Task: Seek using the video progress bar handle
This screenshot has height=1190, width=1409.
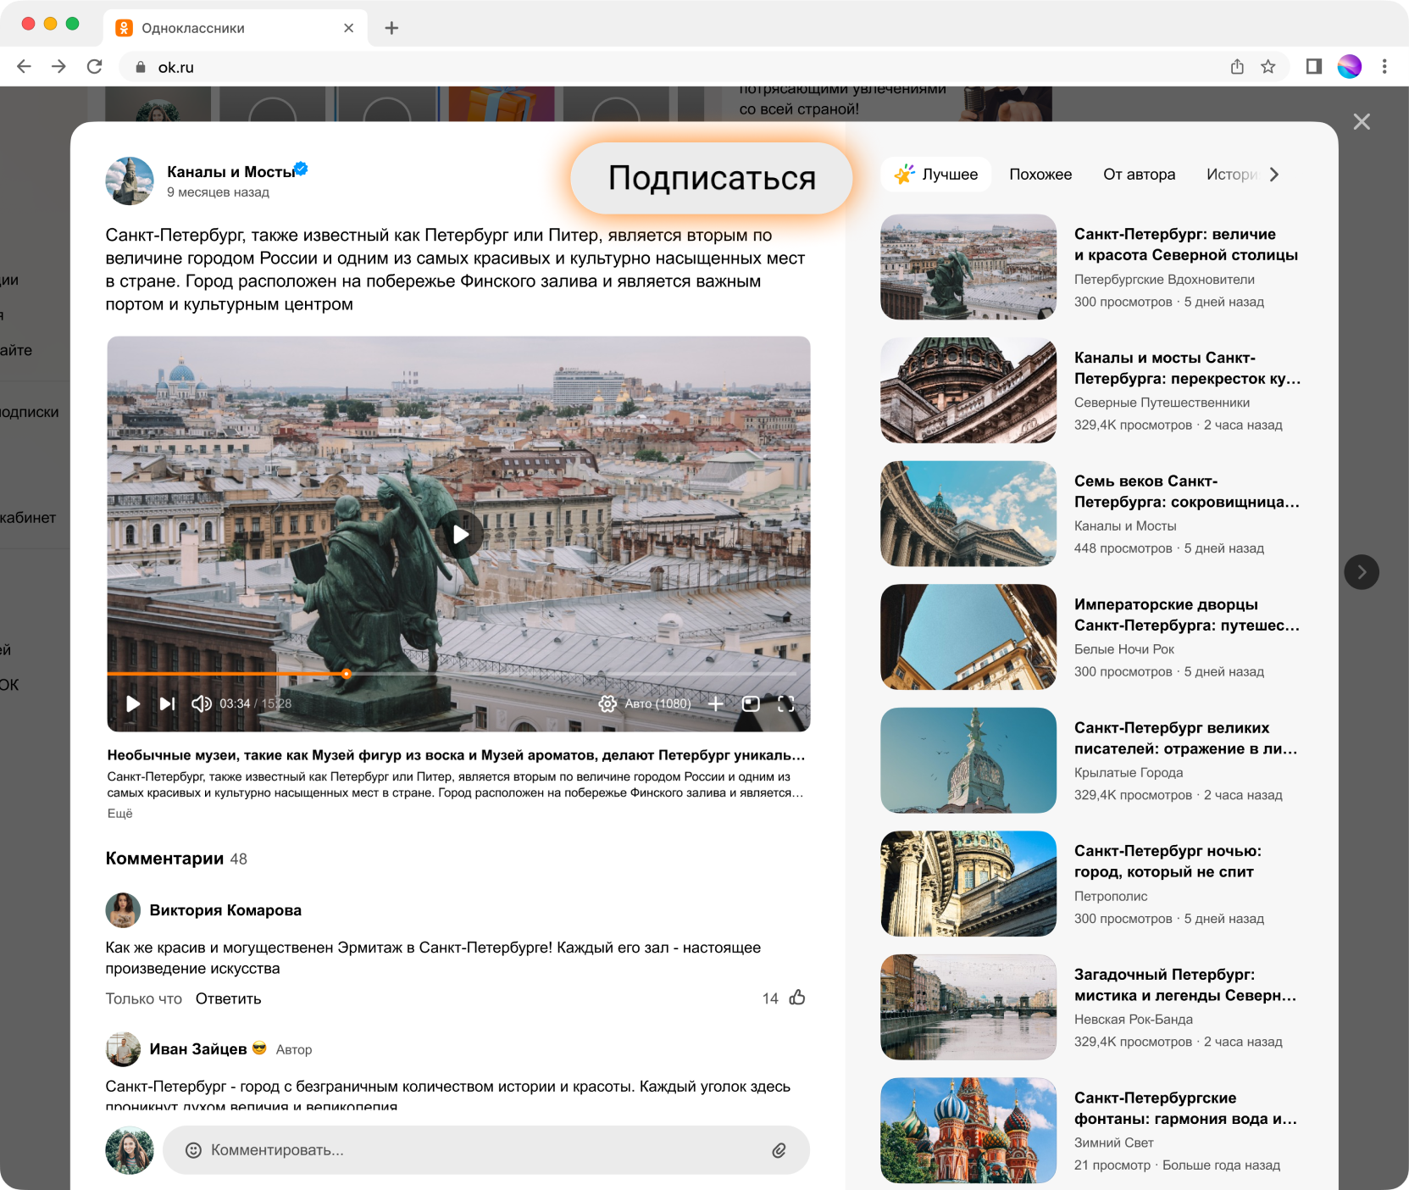Action: (x=347, y=674)
